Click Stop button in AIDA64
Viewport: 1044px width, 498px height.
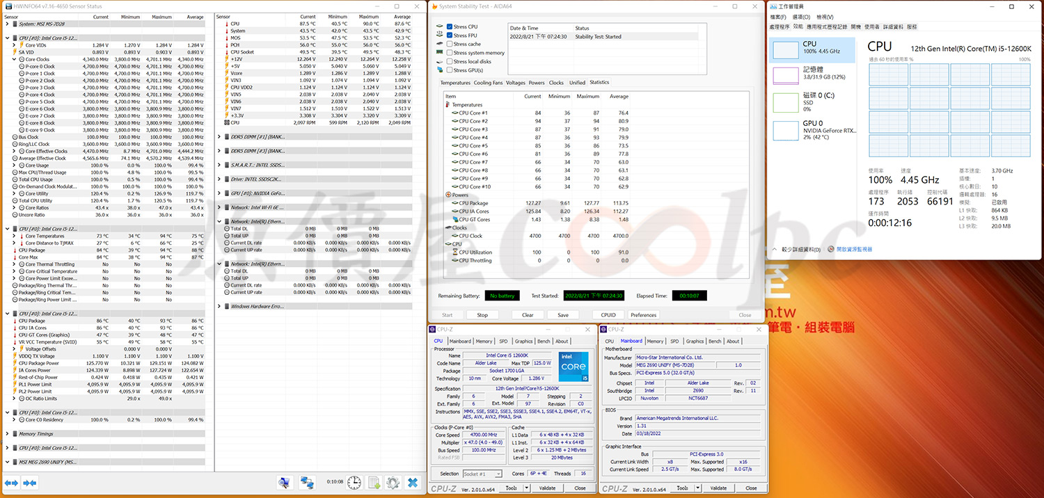[482, 315]
